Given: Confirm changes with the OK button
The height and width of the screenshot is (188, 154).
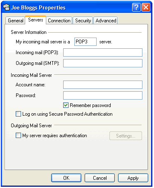Looking at the screenshot, I should [66, 178].
